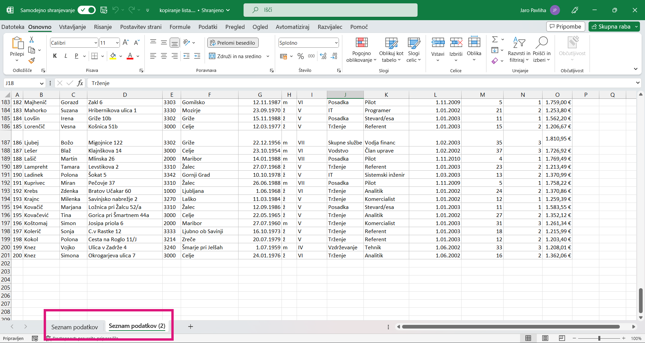Switch to Page Layout view icon

(545, 338)
